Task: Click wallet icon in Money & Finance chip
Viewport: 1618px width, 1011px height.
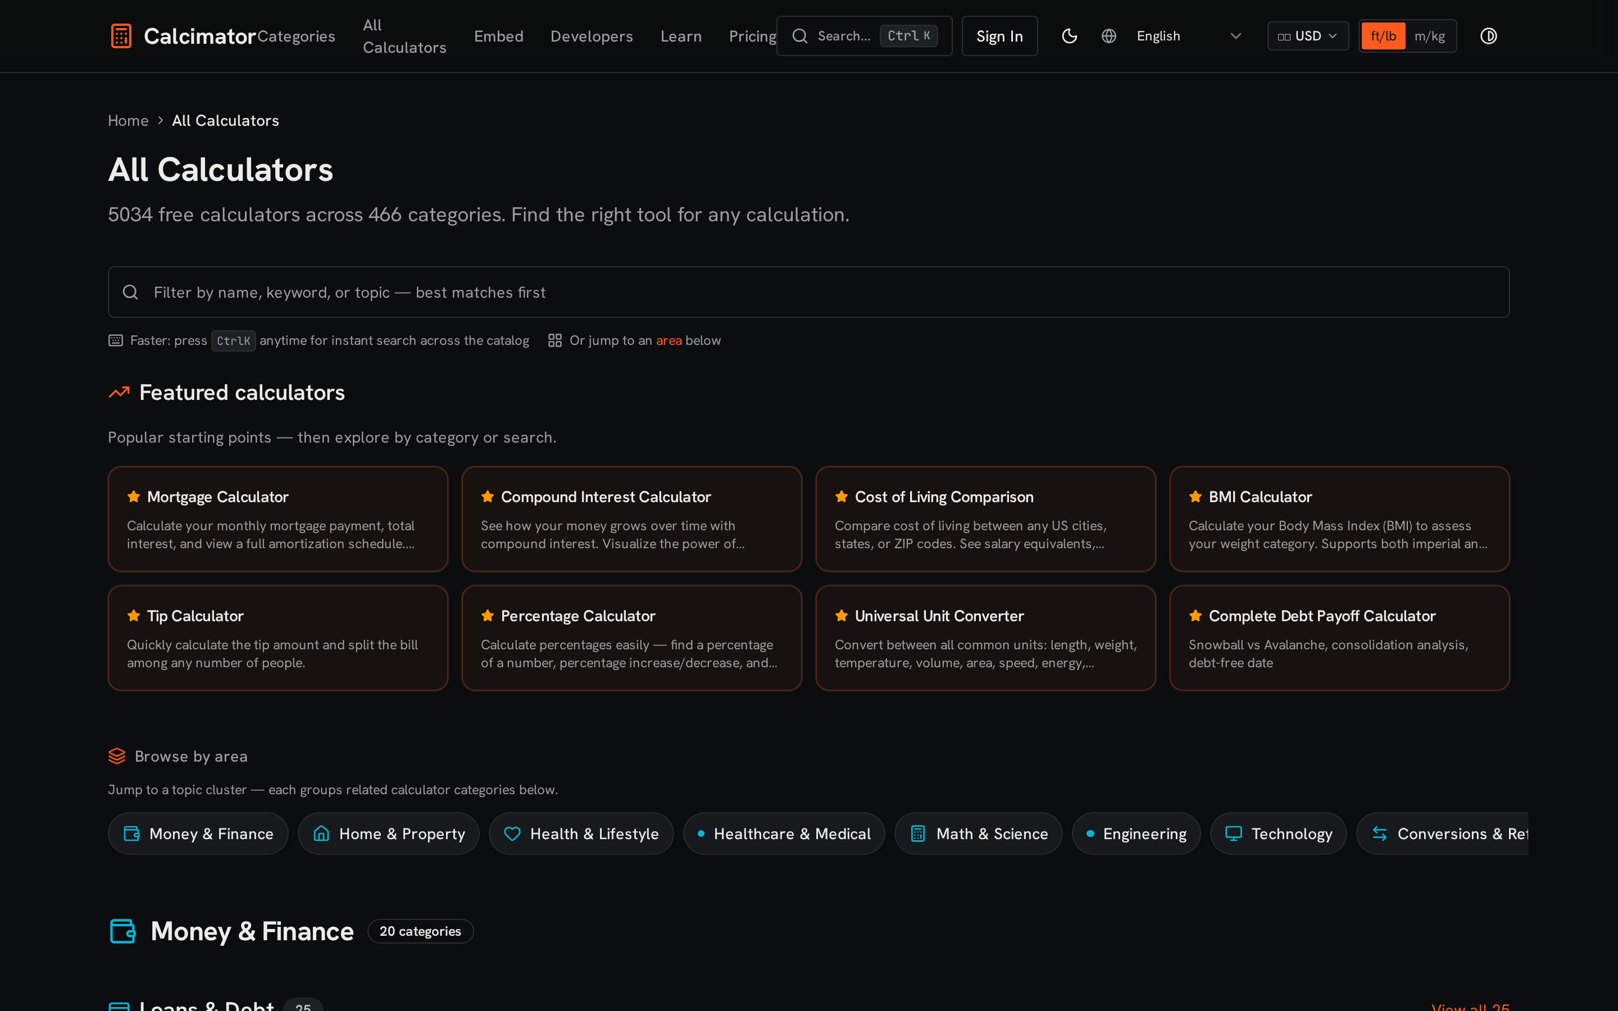Action: (x=131, y=834)
